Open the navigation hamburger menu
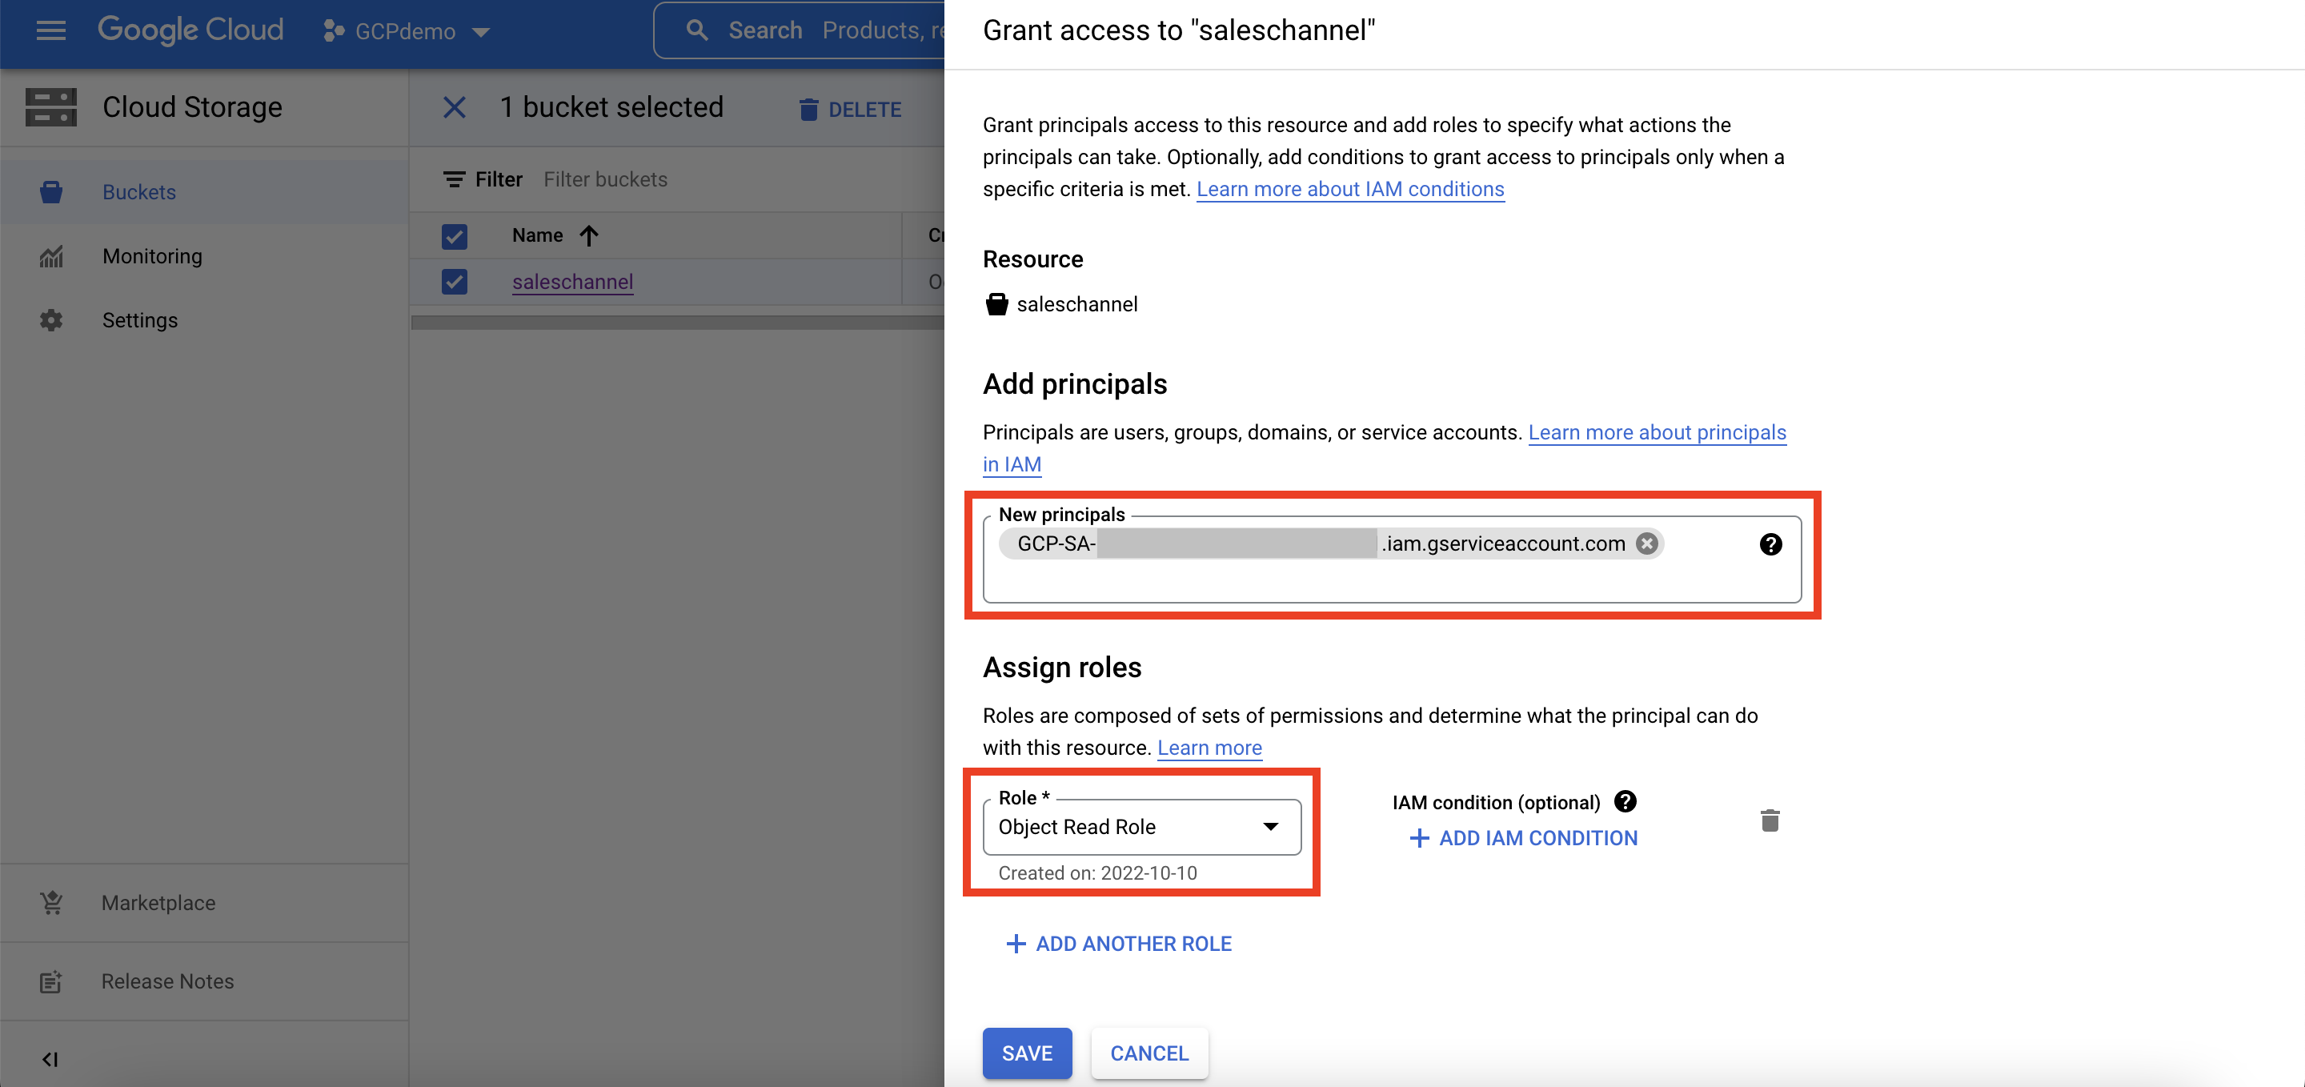2305x1087 pixels. [51, 30]
